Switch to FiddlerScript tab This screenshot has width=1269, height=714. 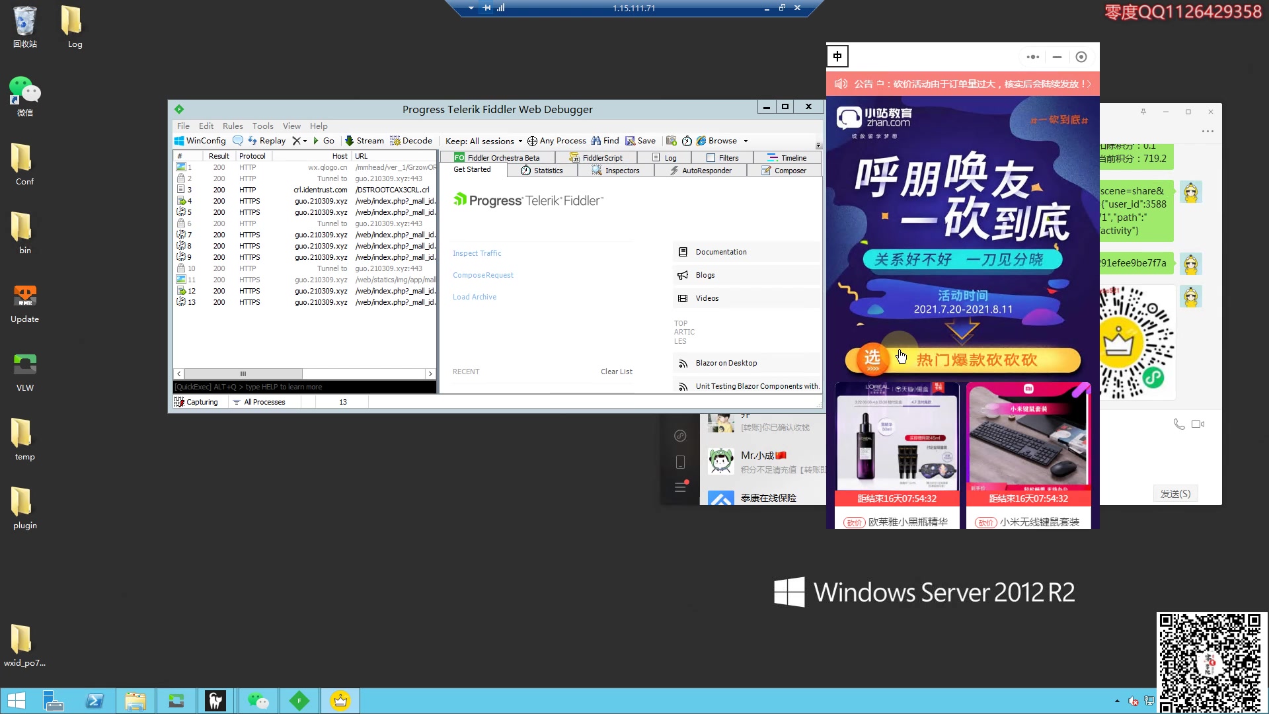(596, 157)
